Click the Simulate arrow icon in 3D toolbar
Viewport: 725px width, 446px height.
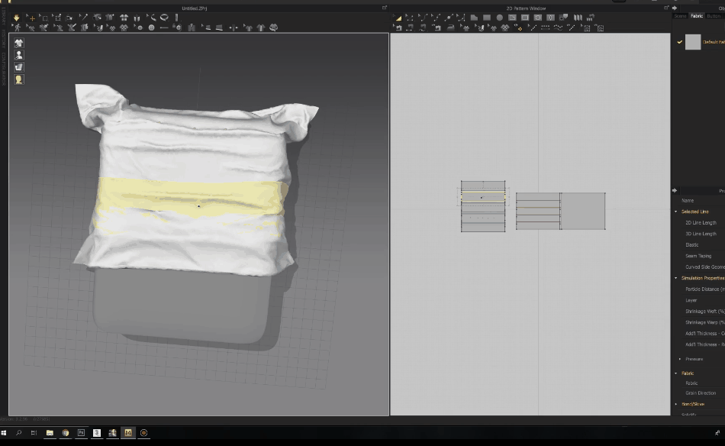(16, 18)
